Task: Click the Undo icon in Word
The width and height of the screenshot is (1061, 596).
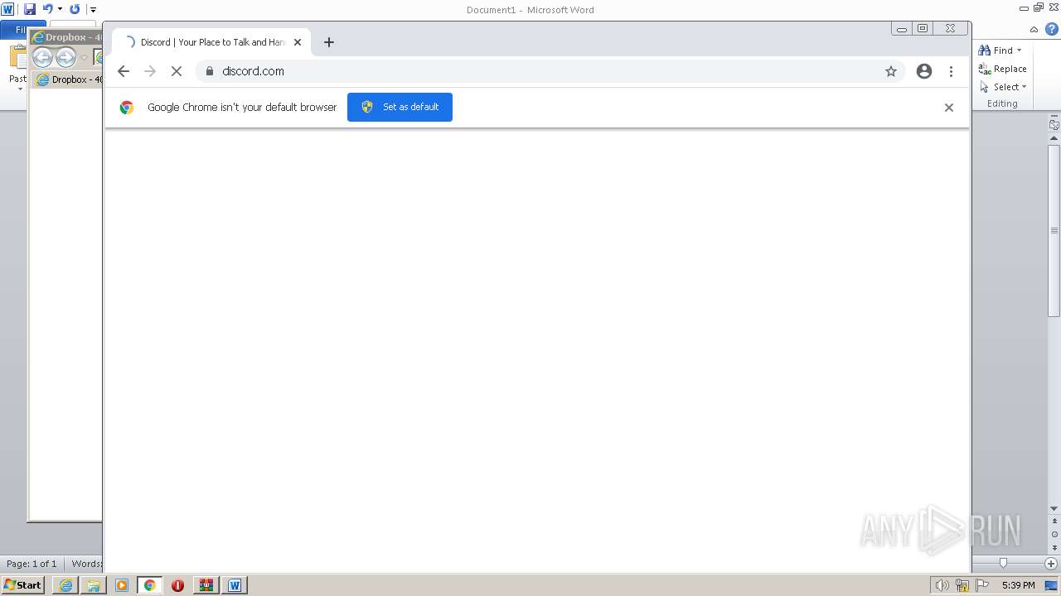Action: 47,9
